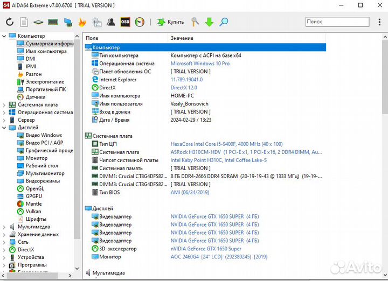
Task: Open the Монитор tree item
Action: pyautogui.click(x=32, y=158)
